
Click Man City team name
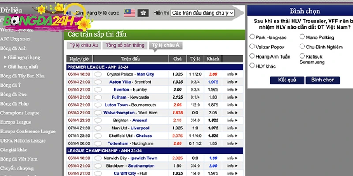pos(146,74)
